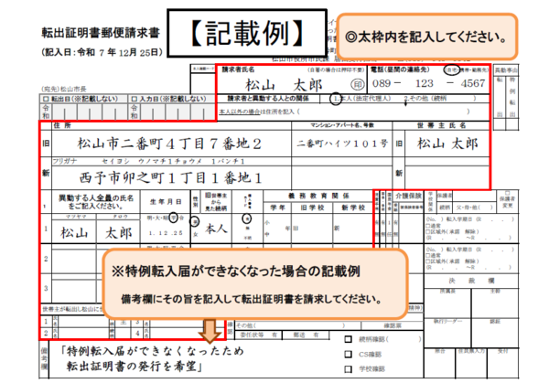Click the callout heading ※特例転入届ができなくなった場合の記載例
Screen dimensions: 549x383
pos(236,271)
